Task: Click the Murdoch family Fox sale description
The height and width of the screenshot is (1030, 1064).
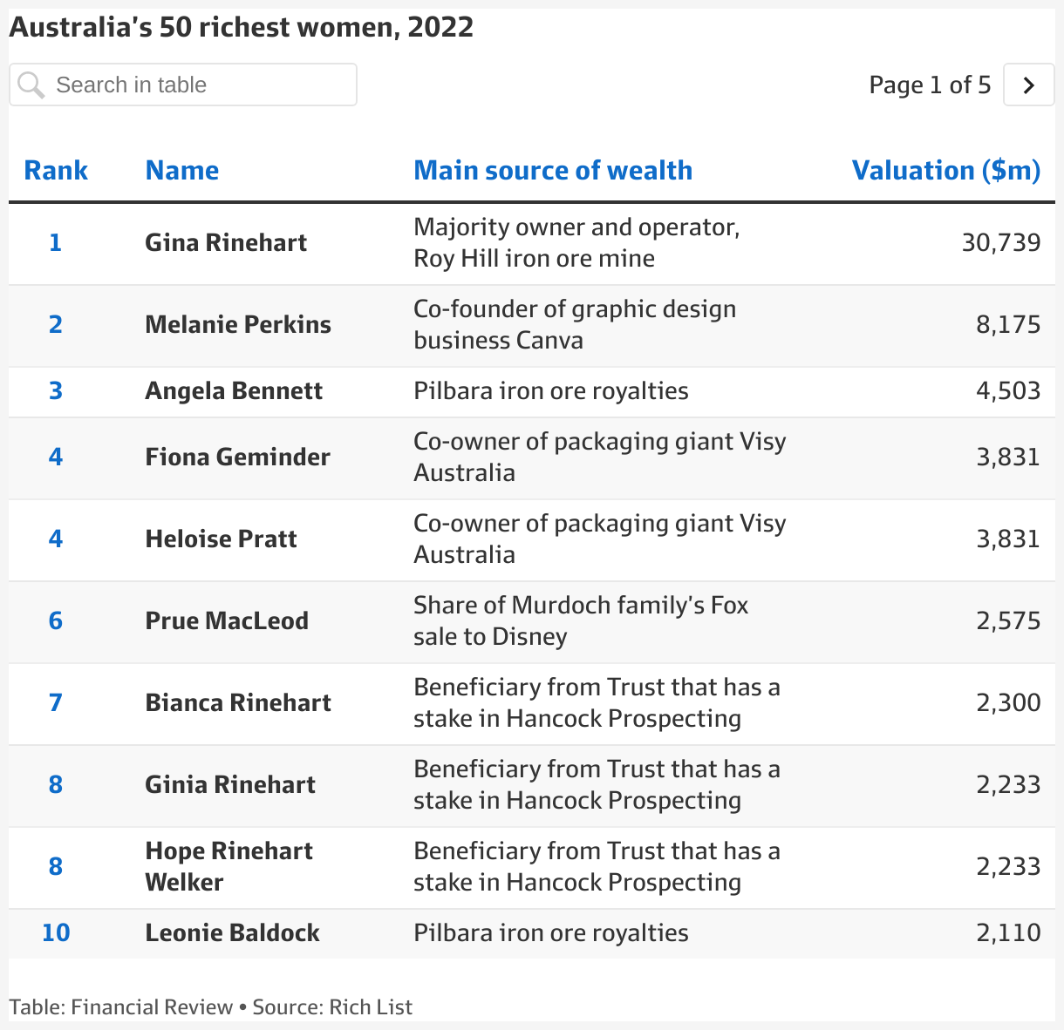Action: [581, 620]
